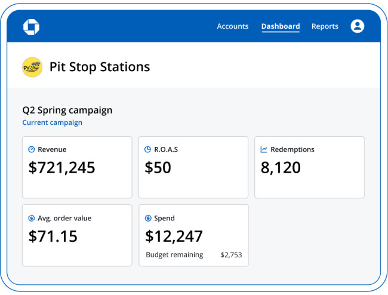388x295 pixels.
Task: Click the Redemptions card label
Action: point(292,149)
